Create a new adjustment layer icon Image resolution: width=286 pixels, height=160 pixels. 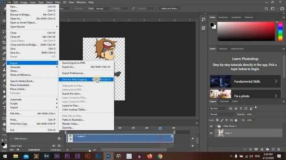click(262, 149)
